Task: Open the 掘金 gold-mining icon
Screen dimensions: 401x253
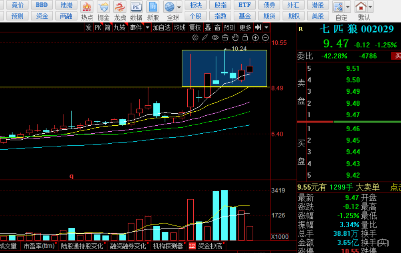Action: [x=103, y=11]
